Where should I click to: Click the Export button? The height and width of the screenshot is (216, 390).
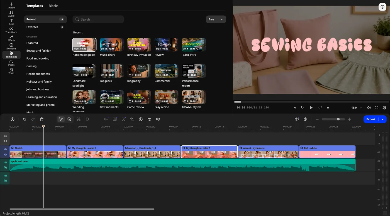coord(371,119)
